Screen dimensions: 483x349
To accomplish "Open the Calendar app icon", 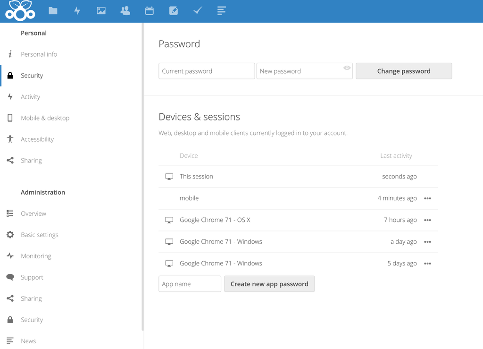I will click(149, 10).
